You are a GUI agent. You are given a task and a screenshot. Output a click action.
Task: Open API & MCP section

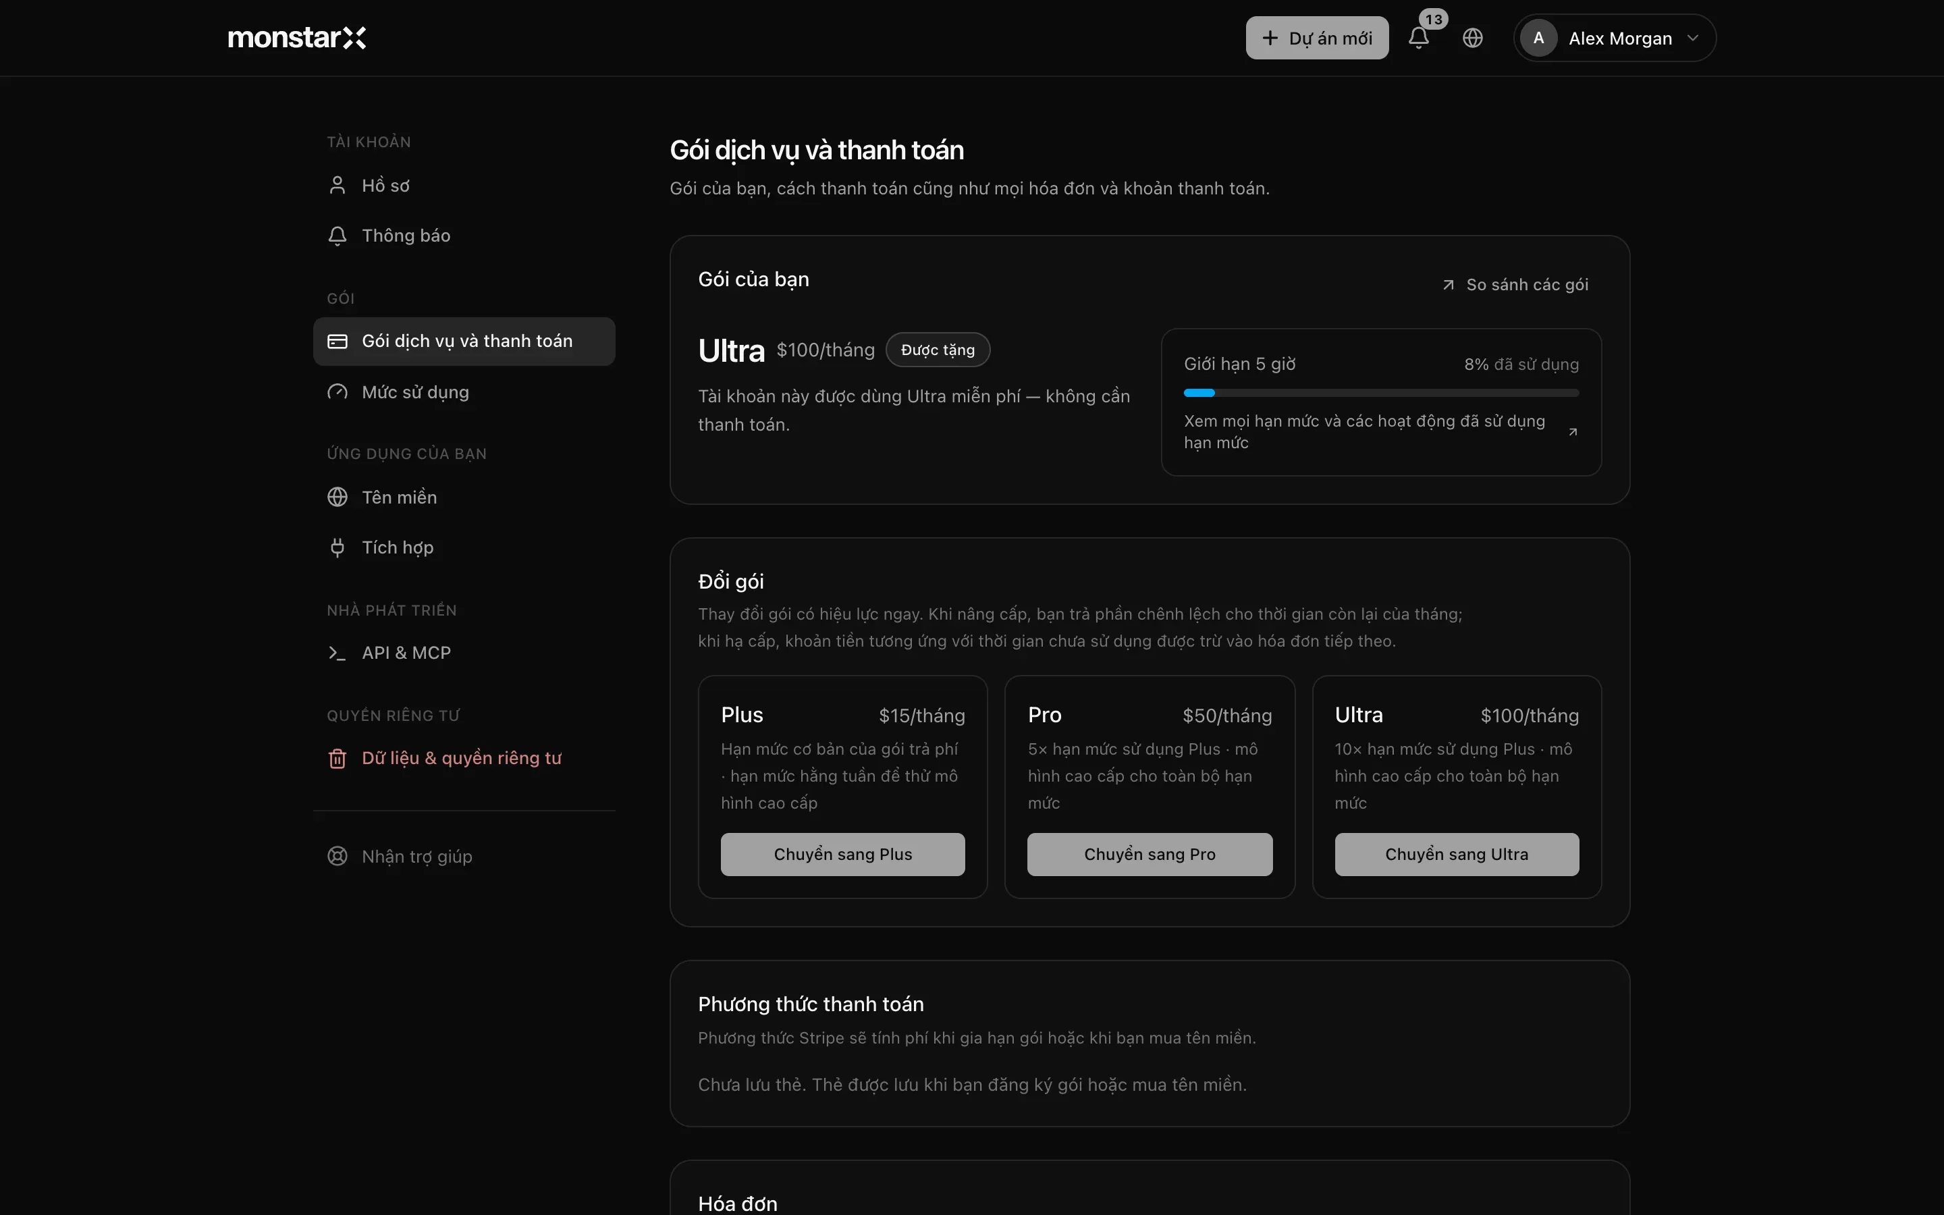(x=464, y=653)
